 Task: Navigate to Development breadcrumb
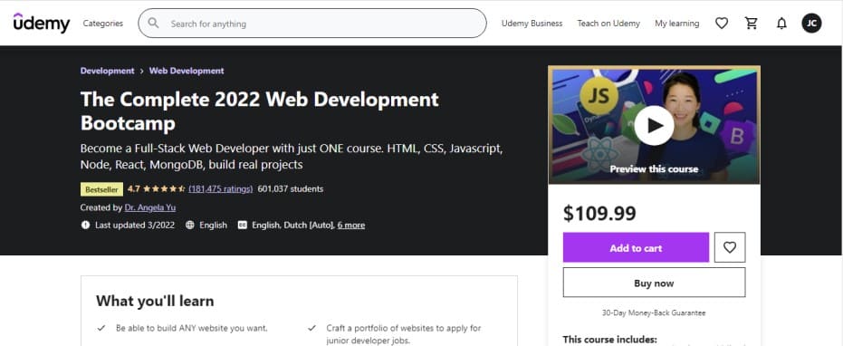[x=107, y=71]
